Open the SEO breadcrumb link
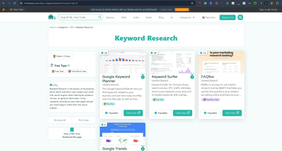This screenshot has width=282, height=151. (x=72, y=27)
